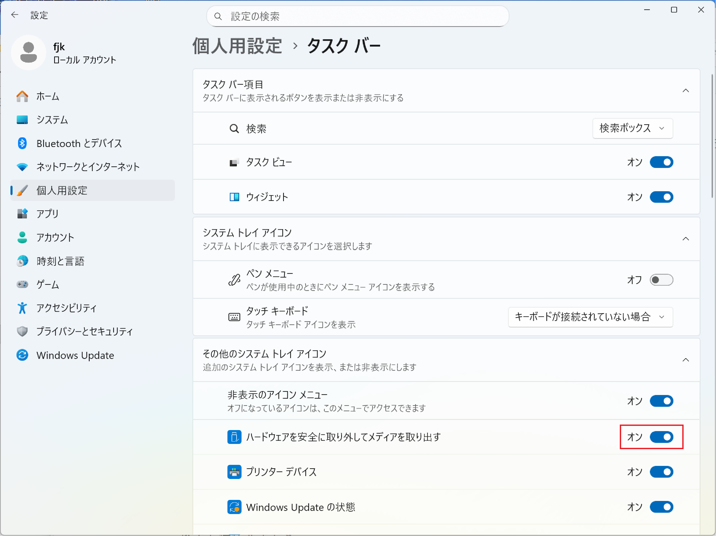Click 個人用設定 breadcrumb link

[237, 46]
